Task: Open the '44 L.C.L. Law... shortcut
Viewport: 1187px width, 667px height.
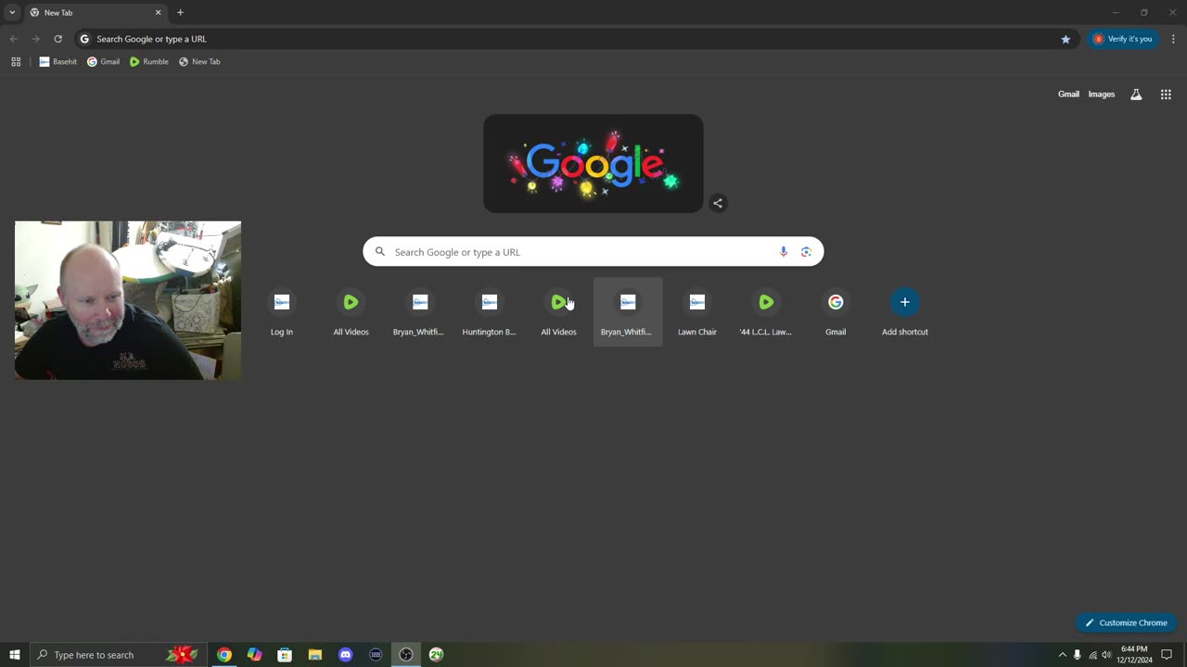Action: click(766, 312)
